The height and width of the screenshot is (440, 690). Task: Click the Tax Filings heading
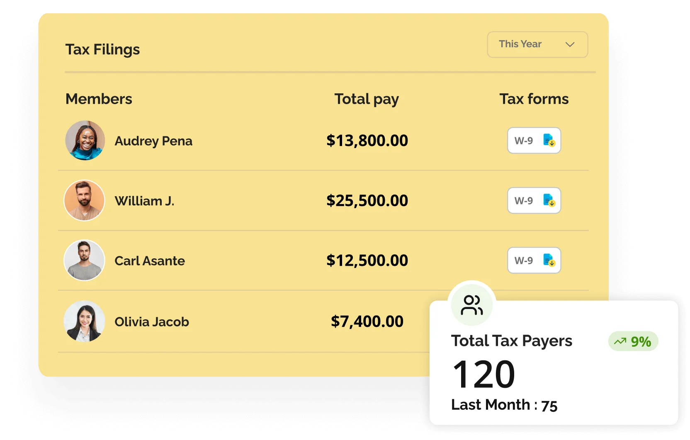pyautogui.click(x=102, y=49)
